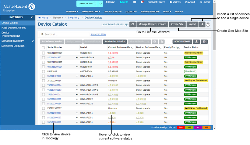
Task: Open the Advanced Filter link
Action: pos(98,34)
